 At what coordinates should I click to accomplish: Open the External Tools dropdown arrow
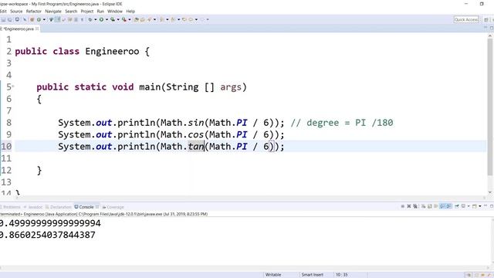coord(130,19)
